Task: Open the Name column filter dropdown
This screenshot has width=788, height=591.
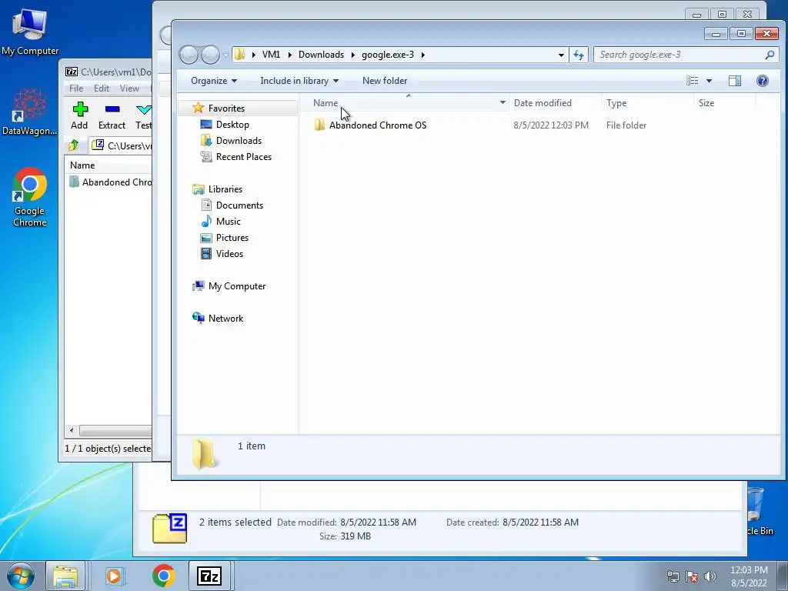Action: pyautogui.click(x=503, y=102)
